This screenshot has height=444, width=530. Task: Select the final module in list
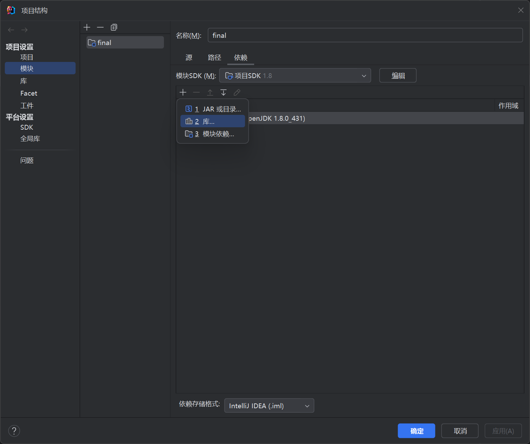(125, 43)
